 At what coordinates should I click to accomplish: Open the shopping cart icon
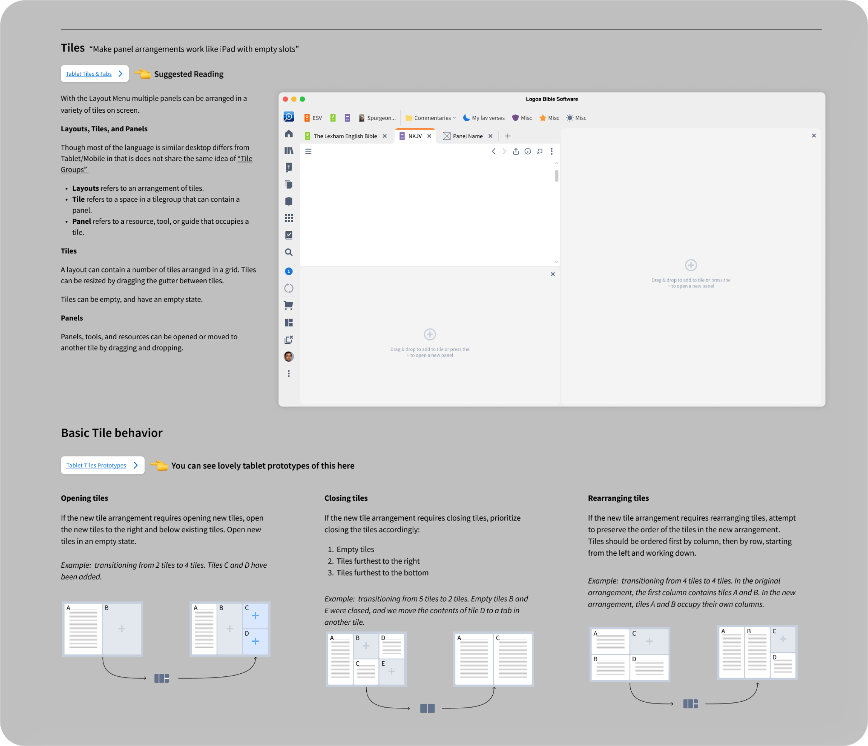[x=289, y=306]
